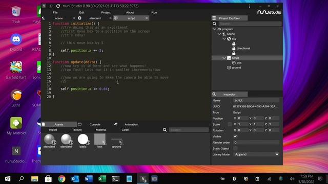Image resolution: width=328 pixels, height=184 pixels.
Task: Toggle the Visible checkbox
Action: tap(235, 136)
